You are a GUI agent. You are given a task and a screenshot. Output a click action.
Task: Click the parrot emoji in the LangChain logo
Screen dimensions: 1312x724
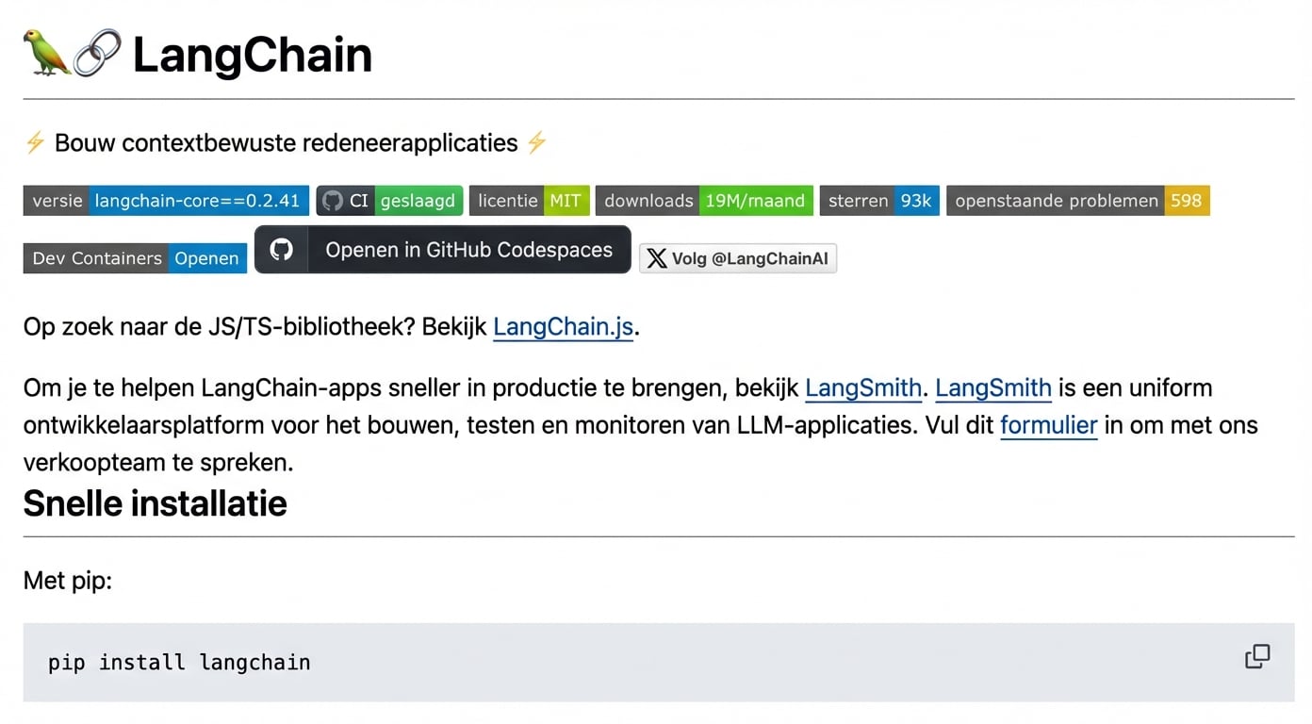point(49,54)
